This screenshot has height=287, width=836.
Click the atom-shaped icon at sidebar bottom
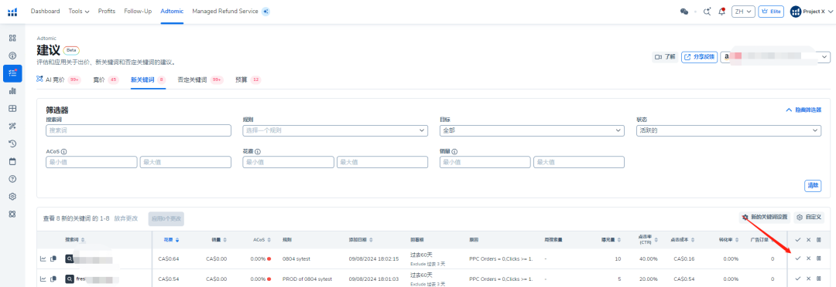(x=13, y=214)
